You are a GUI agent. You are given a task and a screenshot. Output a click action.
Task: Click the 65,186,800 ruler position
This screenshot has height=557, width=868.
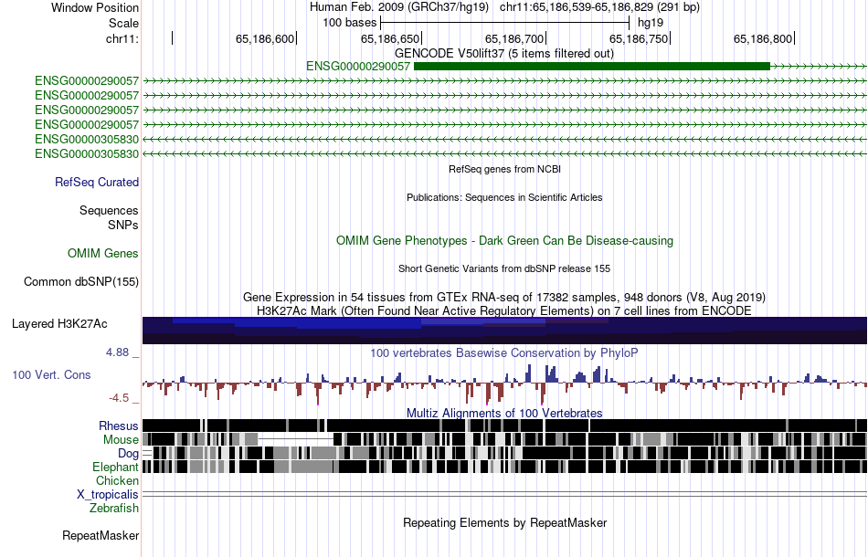pyautogui.click(x=763, y=38)
